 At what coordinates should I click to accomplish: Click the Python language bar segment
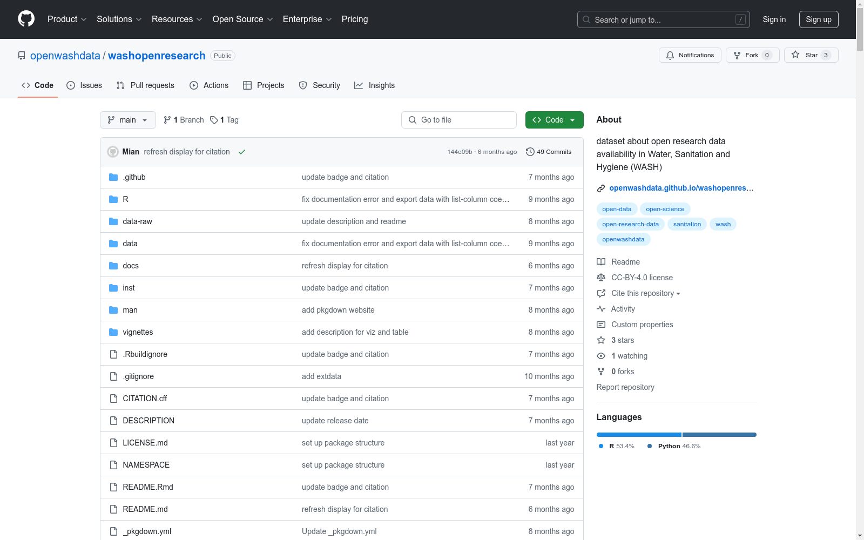click(x=719, y=435)
